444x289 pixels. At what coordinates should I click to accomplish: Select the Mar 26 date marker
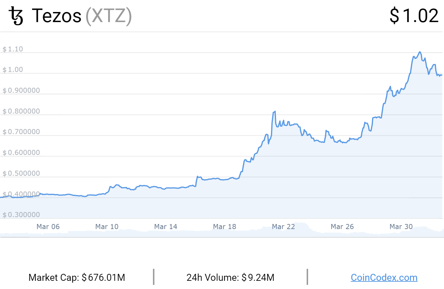[342, 227]
